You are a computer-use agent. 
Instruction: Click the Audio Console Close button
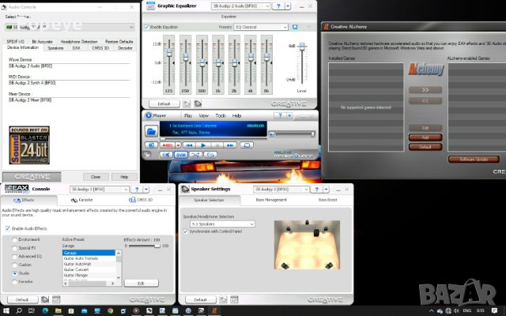[96, 177]
